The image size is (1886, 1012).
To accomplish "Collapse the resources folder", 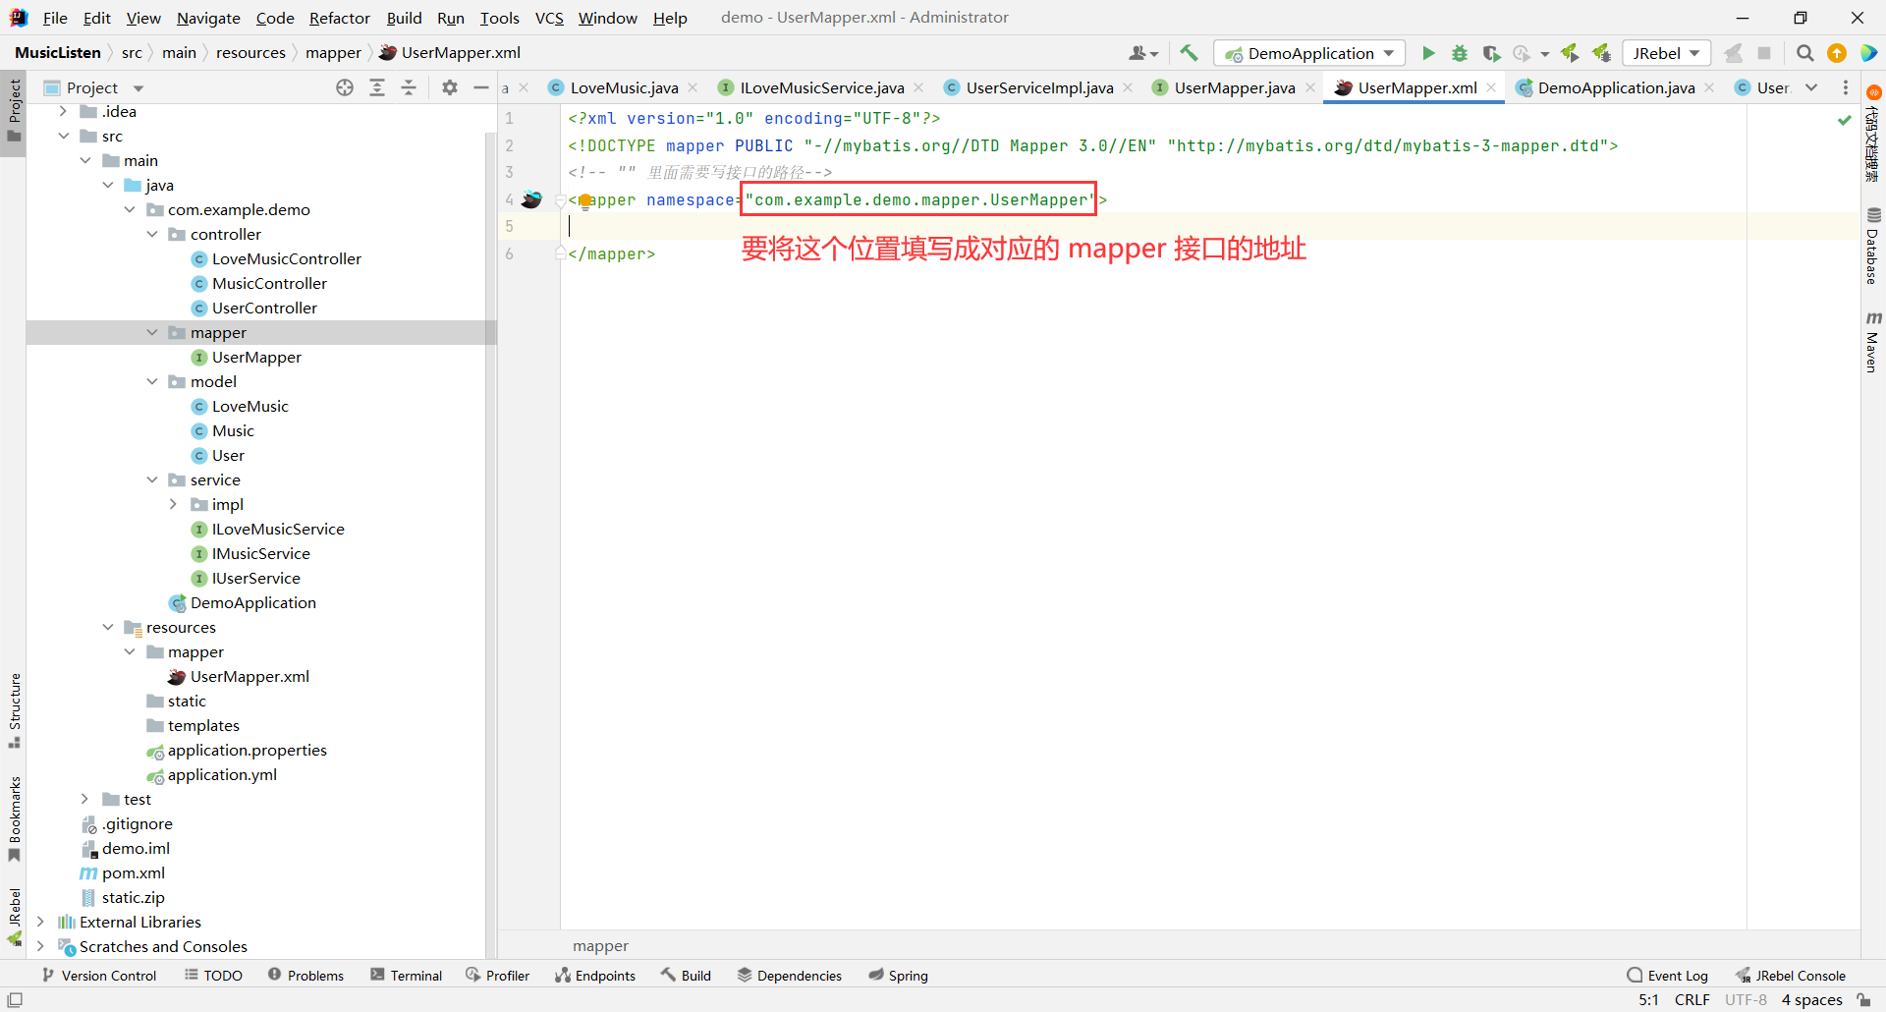I will click(x=108, y=627).
